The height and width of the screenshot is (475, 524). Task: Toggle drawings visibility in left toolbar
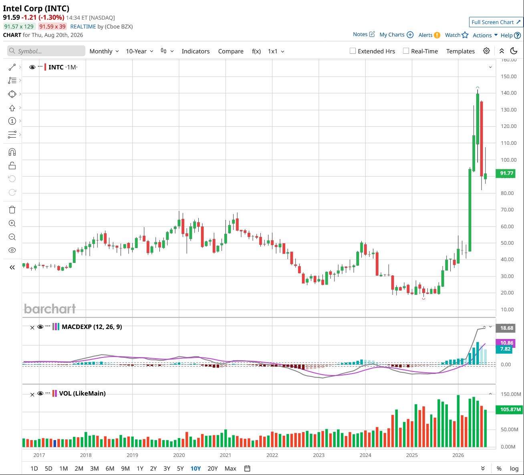(x=12, y=250)
